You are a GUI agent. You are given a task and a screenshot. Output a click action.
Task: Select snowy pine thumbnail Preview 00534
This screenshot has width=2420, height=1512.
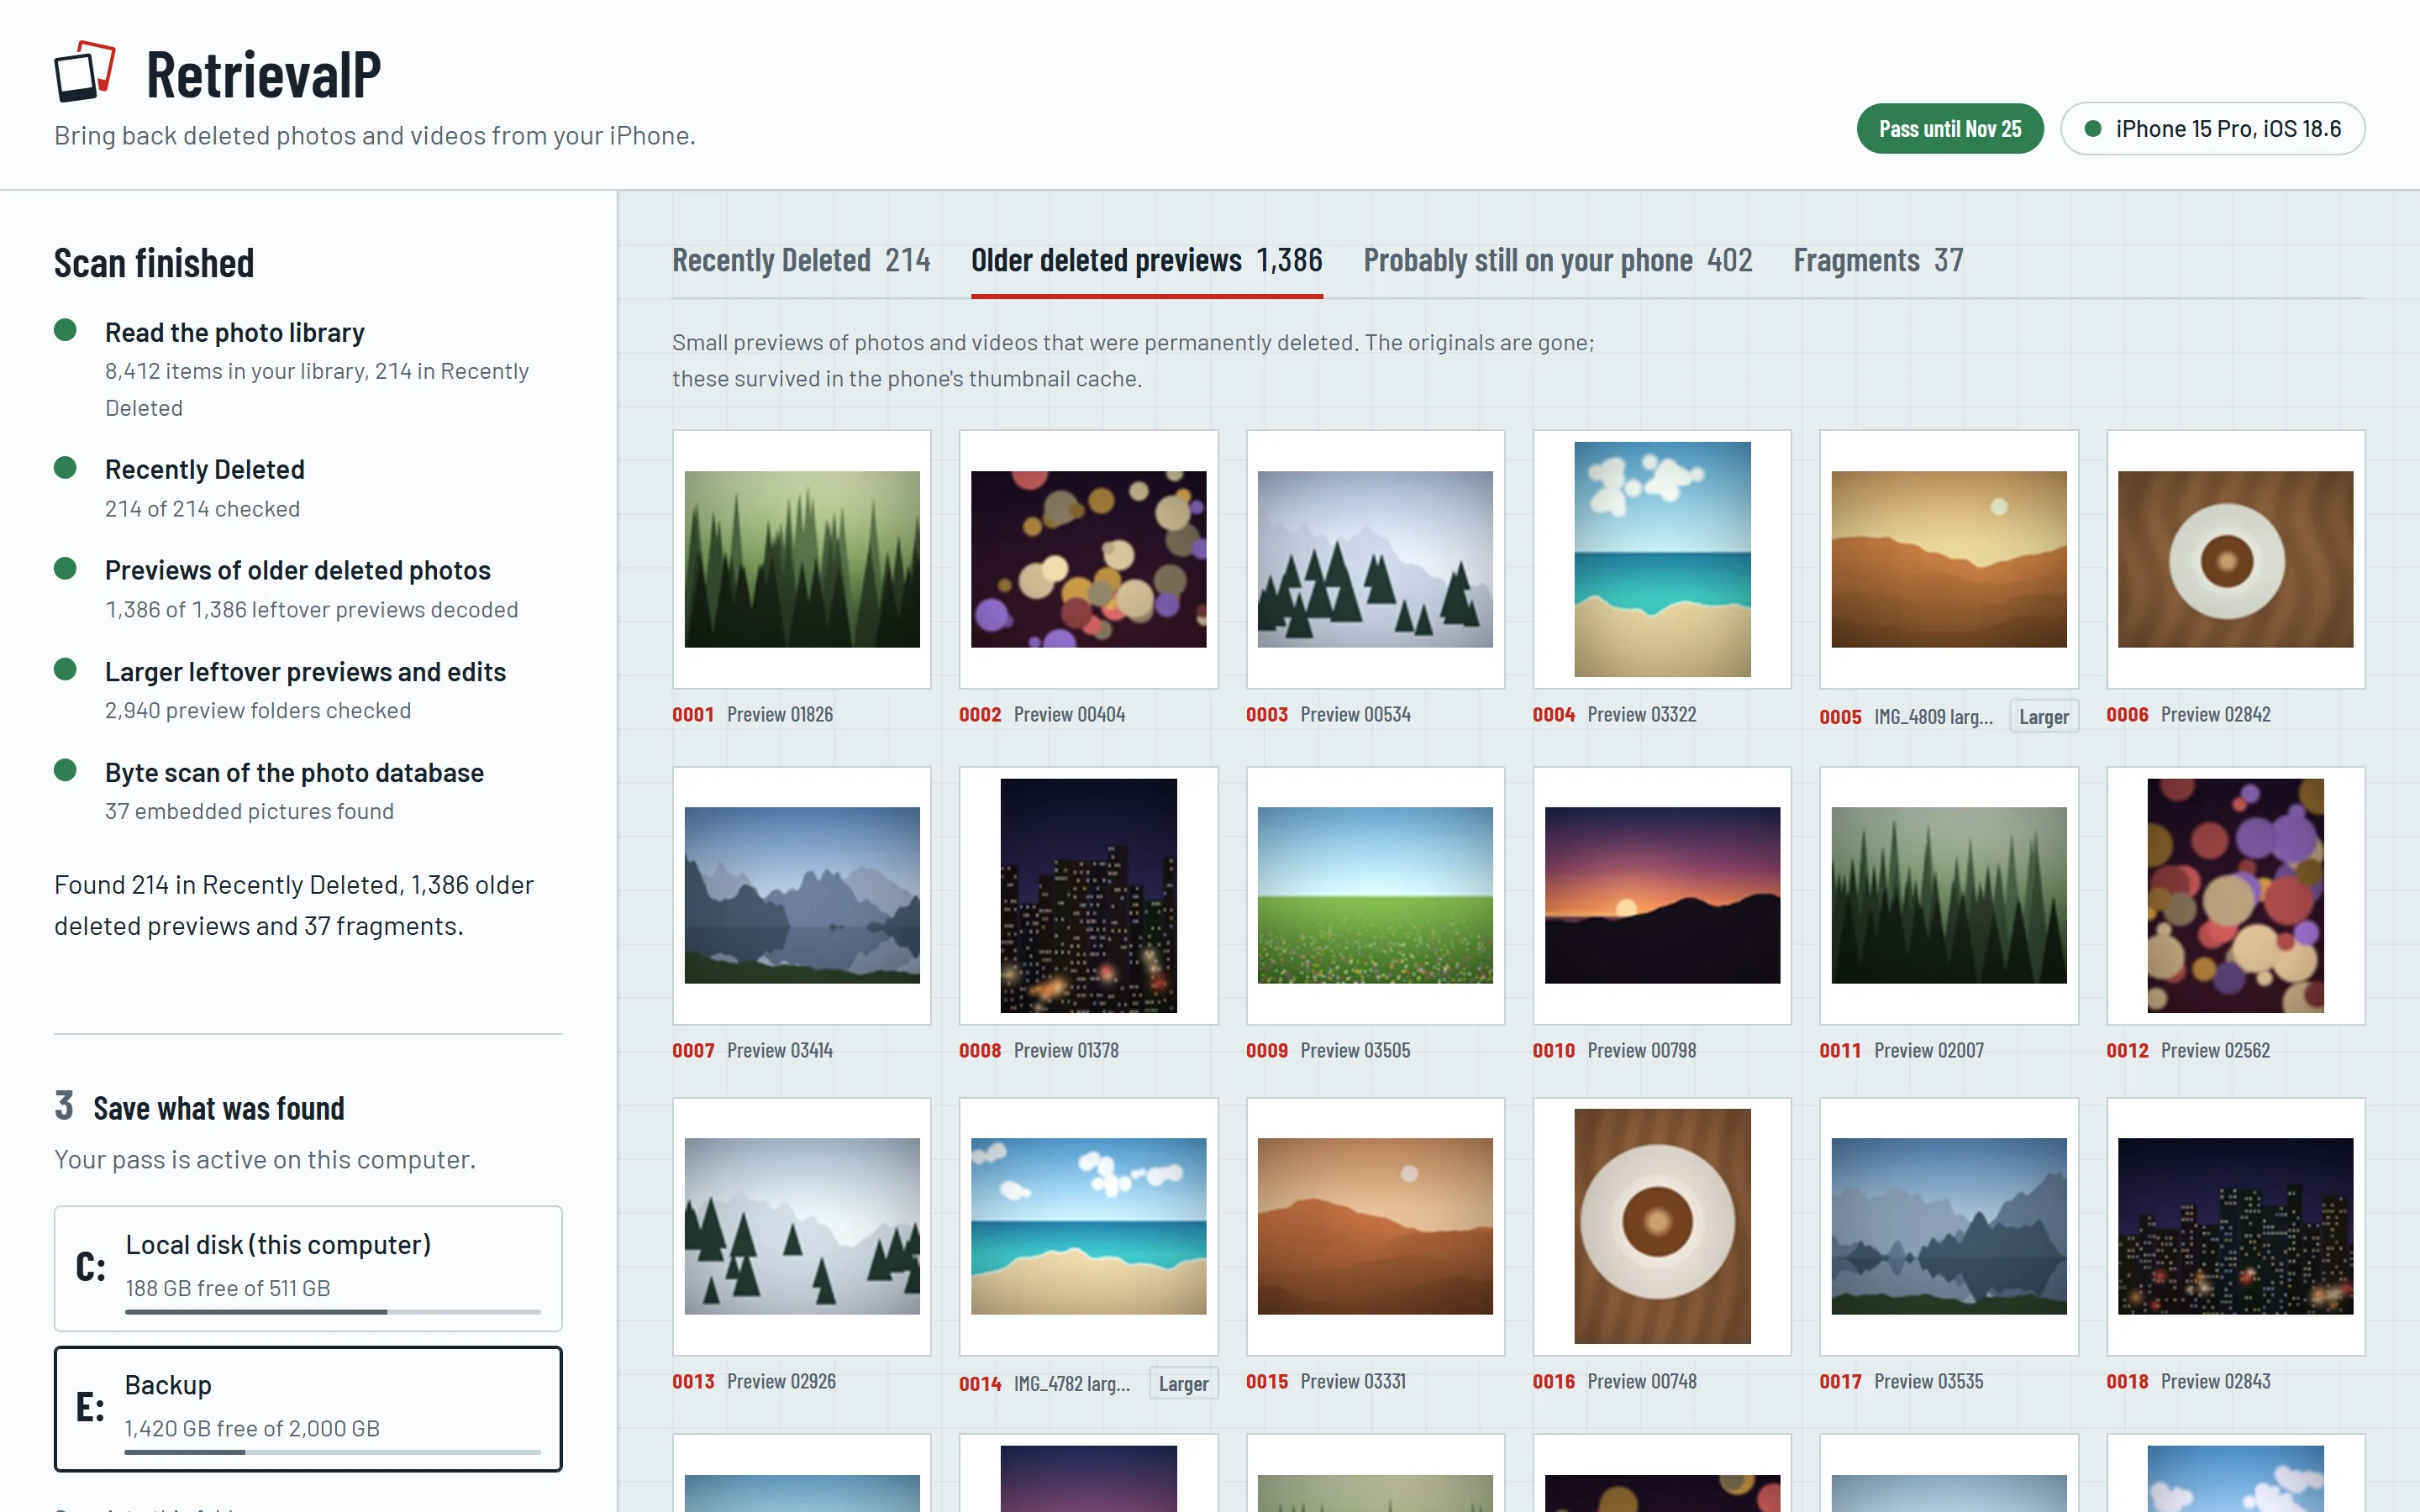(1375, 559)
